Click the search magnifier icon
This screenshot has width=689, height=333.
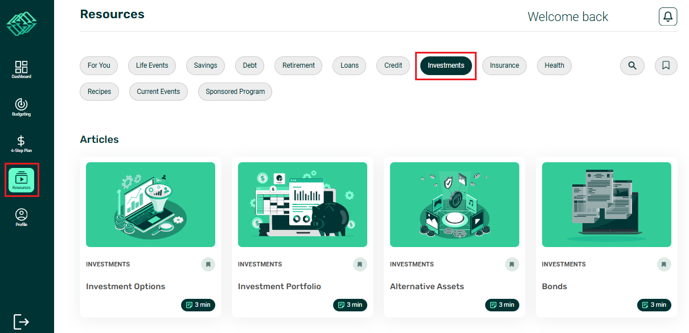click(632, 65)
